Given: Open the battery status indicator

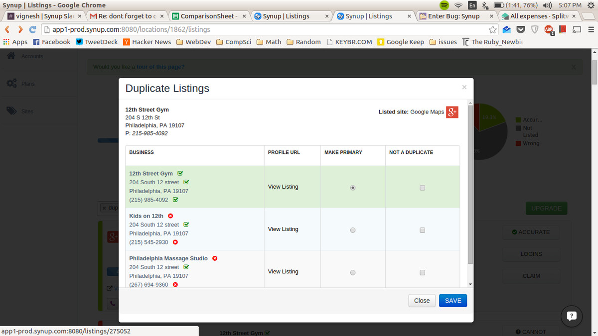Looking at the screenshot, I should point(515,5).
